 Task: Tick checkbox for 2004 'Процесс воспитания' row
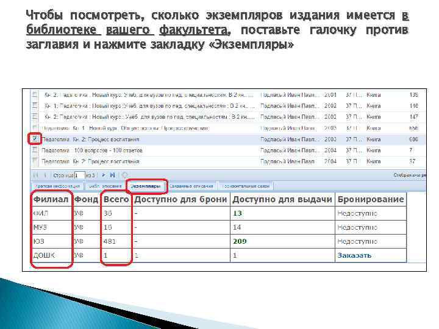coord(35,161)
